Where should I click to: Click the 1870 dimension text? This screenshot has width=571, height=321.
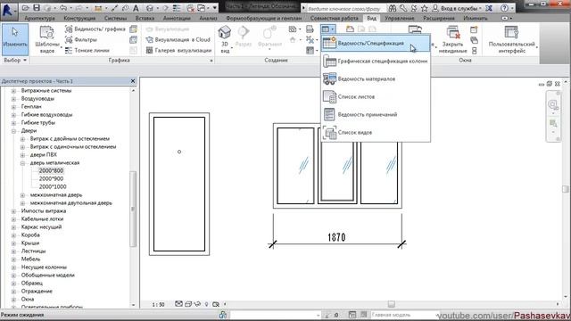pyautogui.click(x=336, y=238)
